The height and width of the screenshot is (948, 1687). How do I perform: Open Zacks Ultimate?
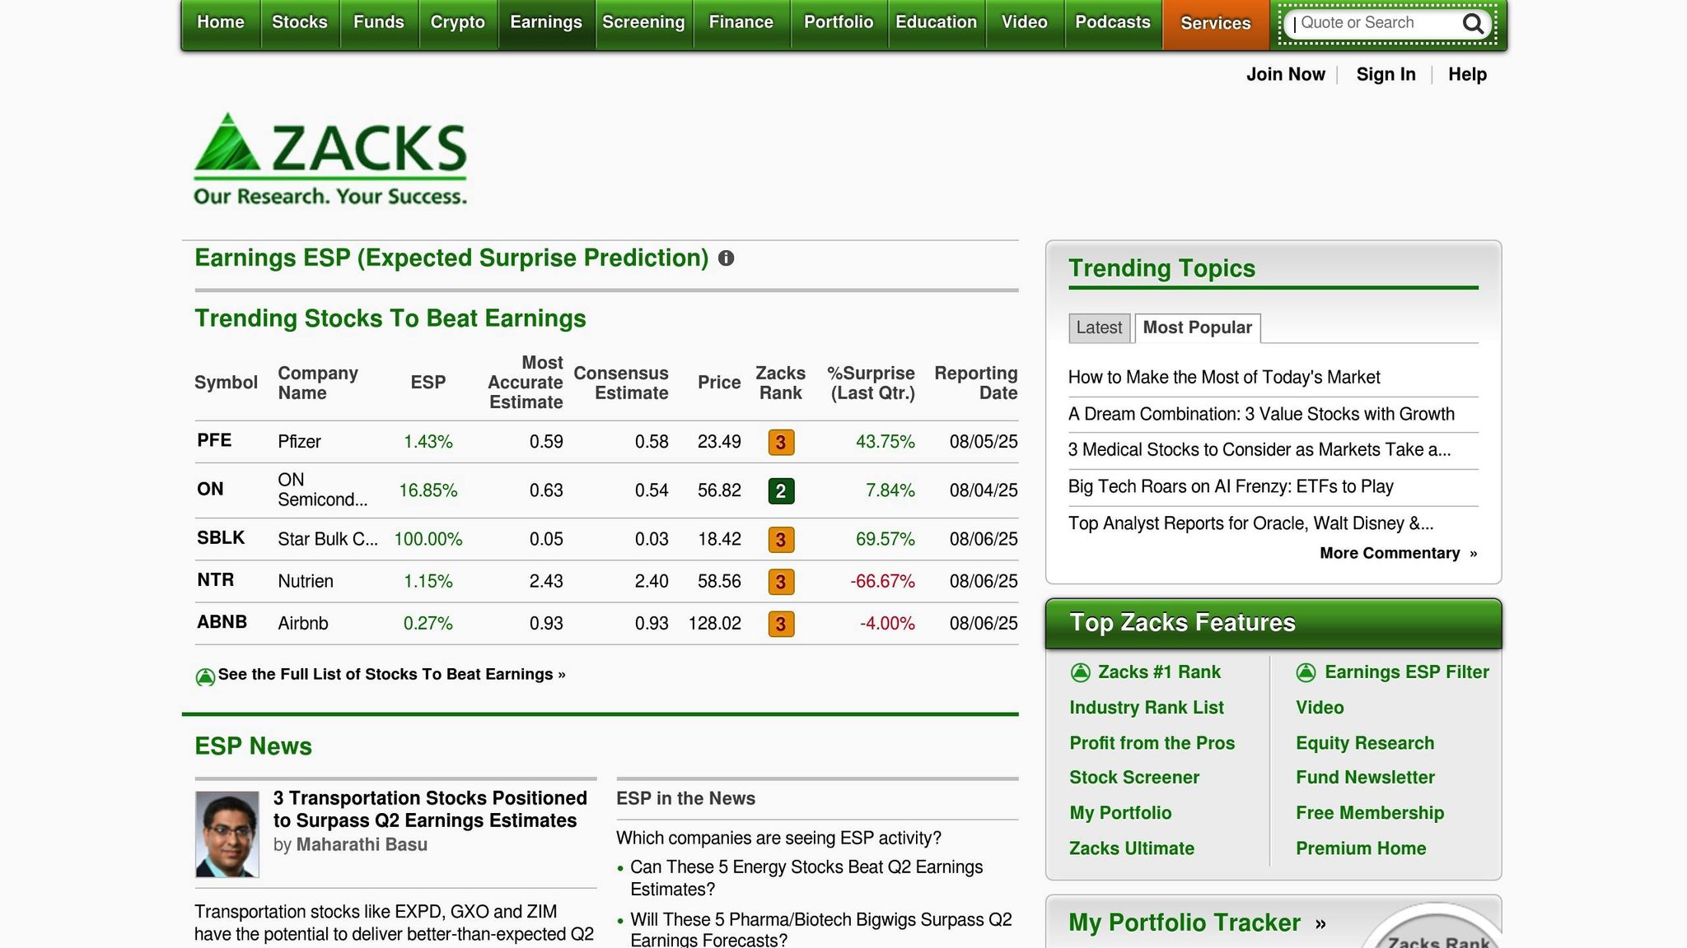1132,848
